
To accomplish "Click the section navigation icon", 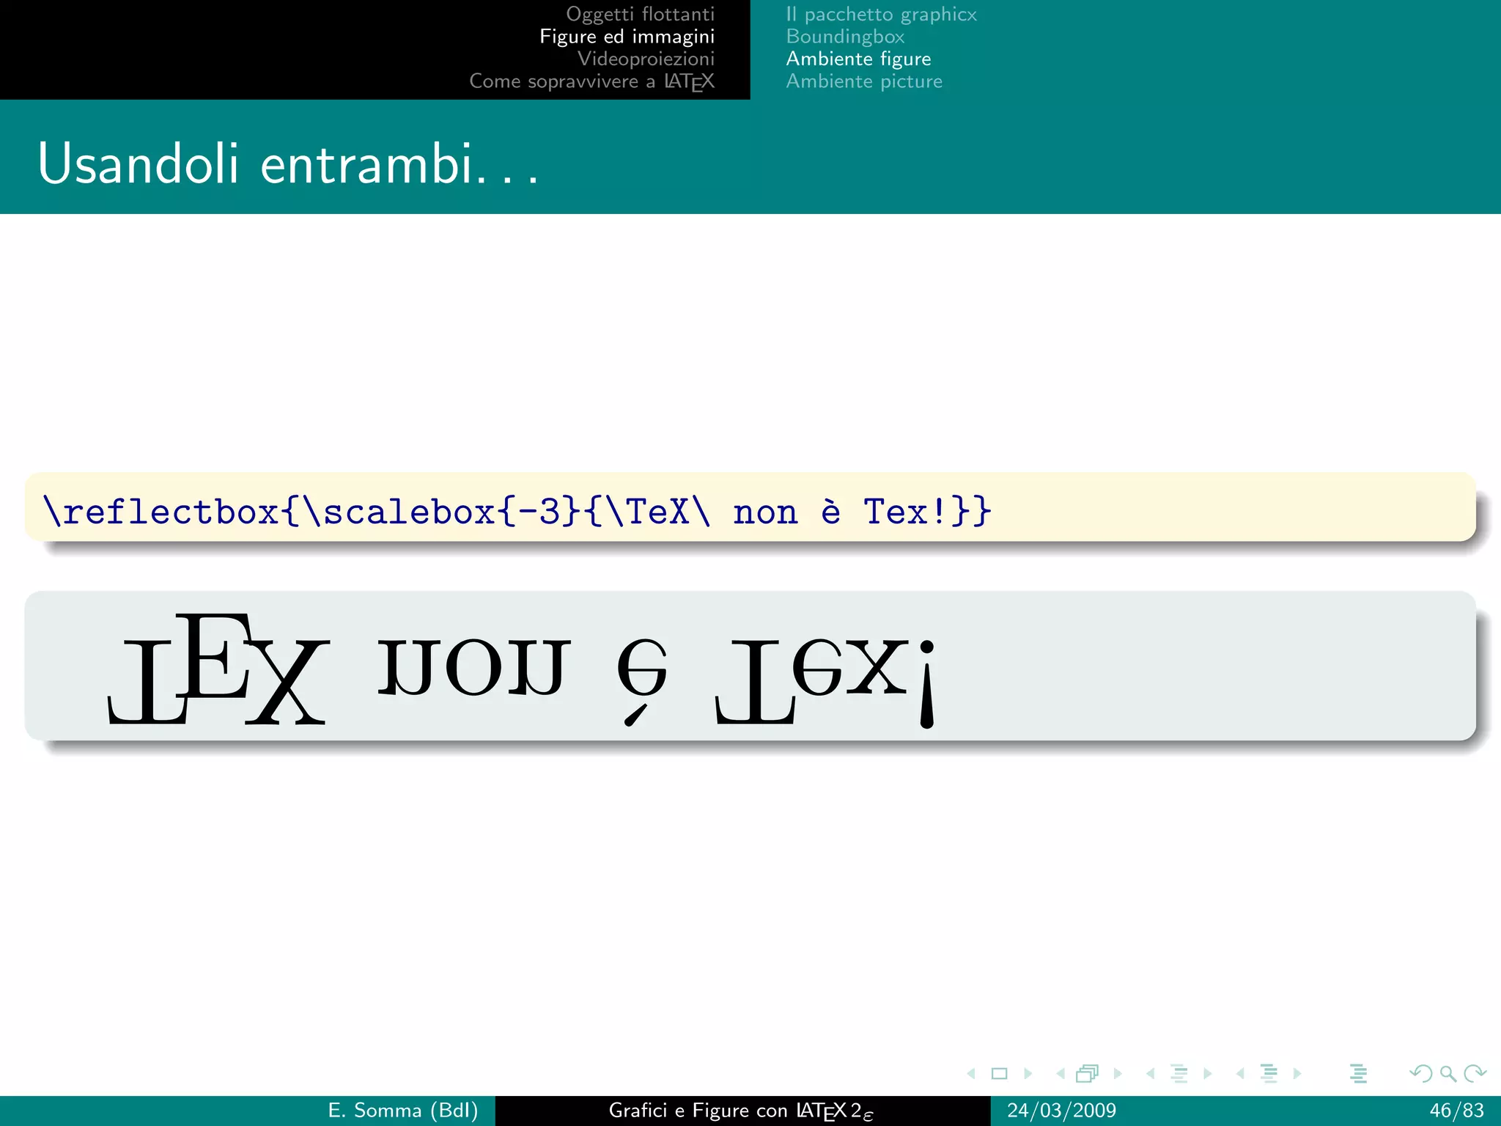I will (1269, 1073).
